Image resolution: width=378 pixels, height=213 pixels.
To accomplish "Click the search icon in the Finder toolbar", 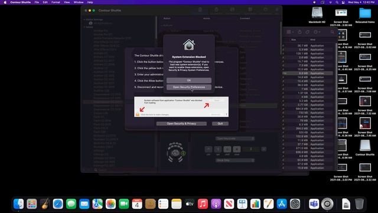I will tap(332, 32).
